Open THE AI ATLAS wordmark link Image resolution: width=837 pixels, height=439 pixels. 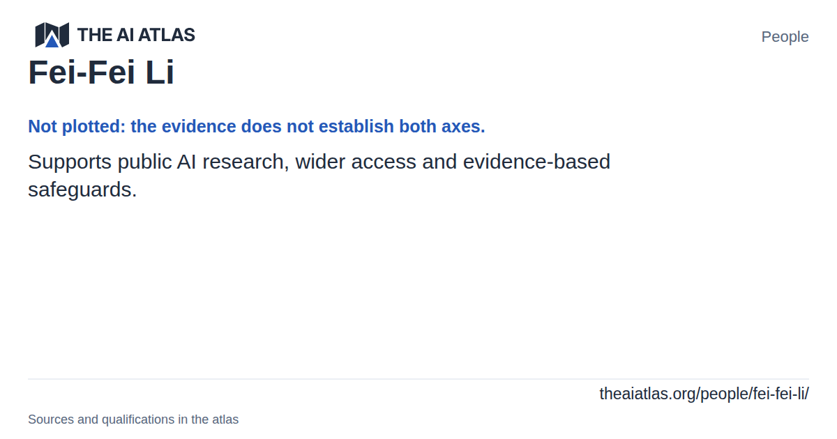[x=136, y=35]
